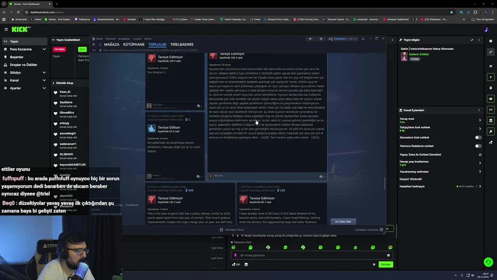Screen dimensions: 497x280
Task: Open Hesap yaşı kısıtlaması chevron
Action: (x=480, y=163)
